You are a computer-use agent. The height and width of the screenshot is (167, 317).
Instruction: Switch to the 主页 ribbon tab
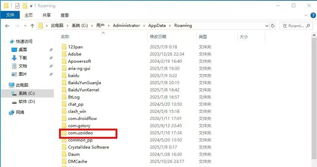pyautogui.click(x=29, y=15)
